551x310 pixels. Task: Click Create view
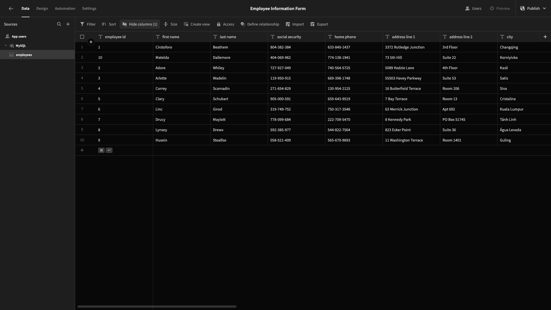pyautogui.click(x=197, y=24)
